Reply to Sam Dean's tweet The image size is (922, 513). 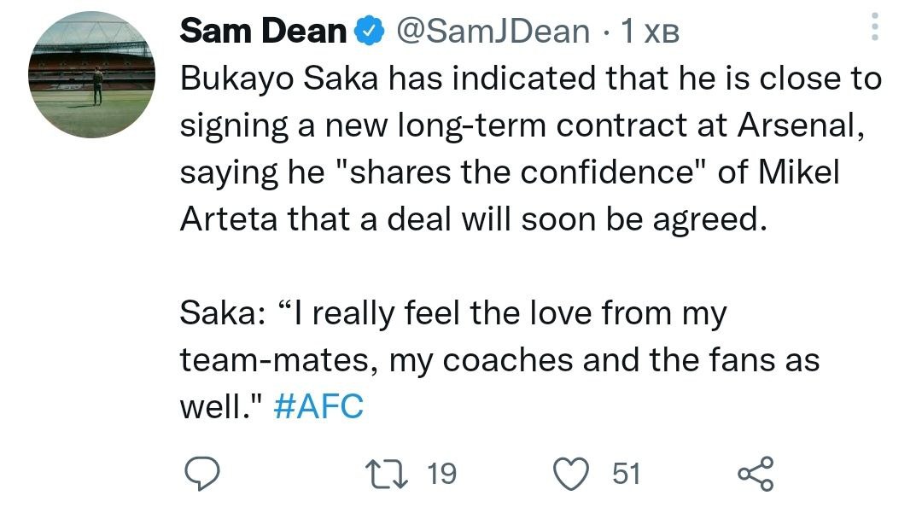coord(203,474)
